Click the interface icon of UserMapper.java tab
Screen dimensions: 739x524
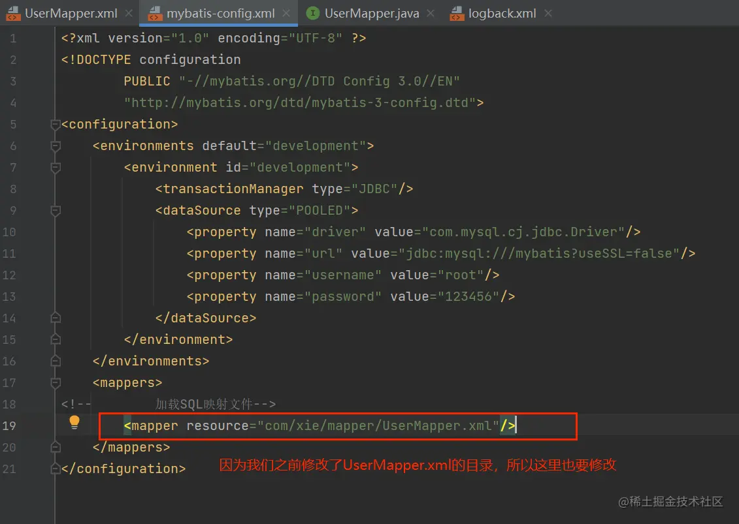(312, 13)
